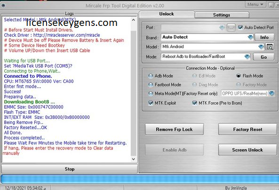279x190 pixels.
Task: Open the Menu dropdown in title bar
Action: point(255,4)
